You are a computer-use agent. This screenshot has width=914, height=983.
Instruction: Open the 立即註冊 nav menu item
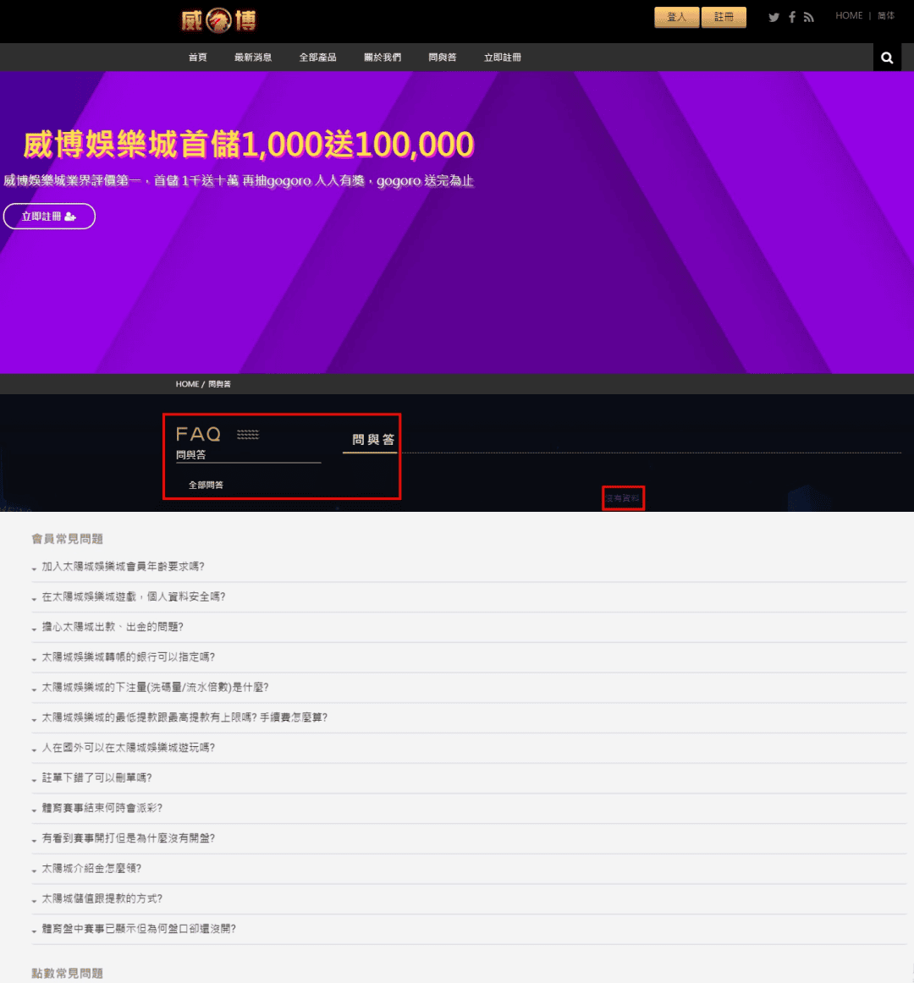coord(502,58)
